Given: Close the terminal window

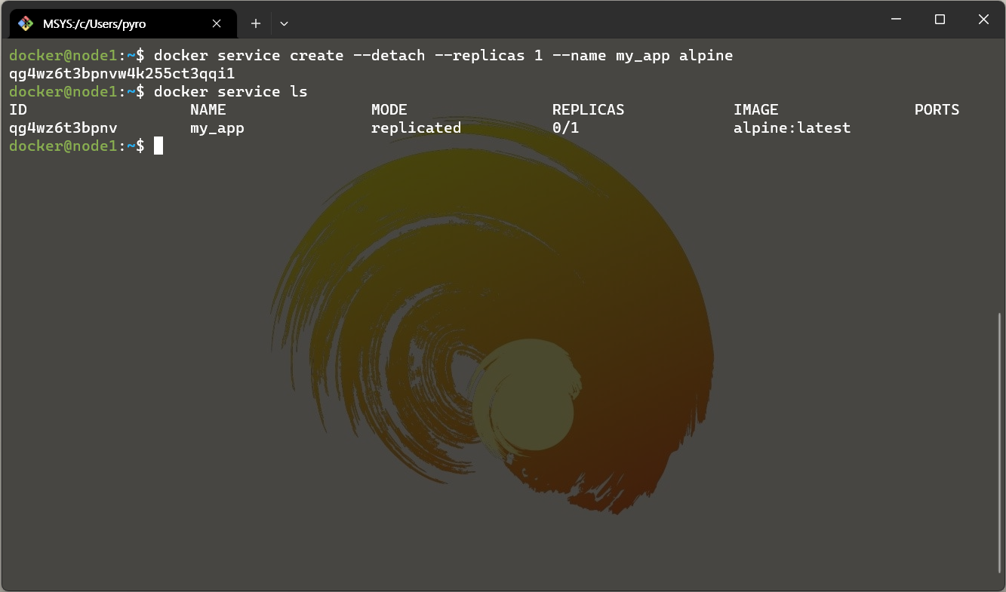Looking at the screenshot, I should [983, 20].
